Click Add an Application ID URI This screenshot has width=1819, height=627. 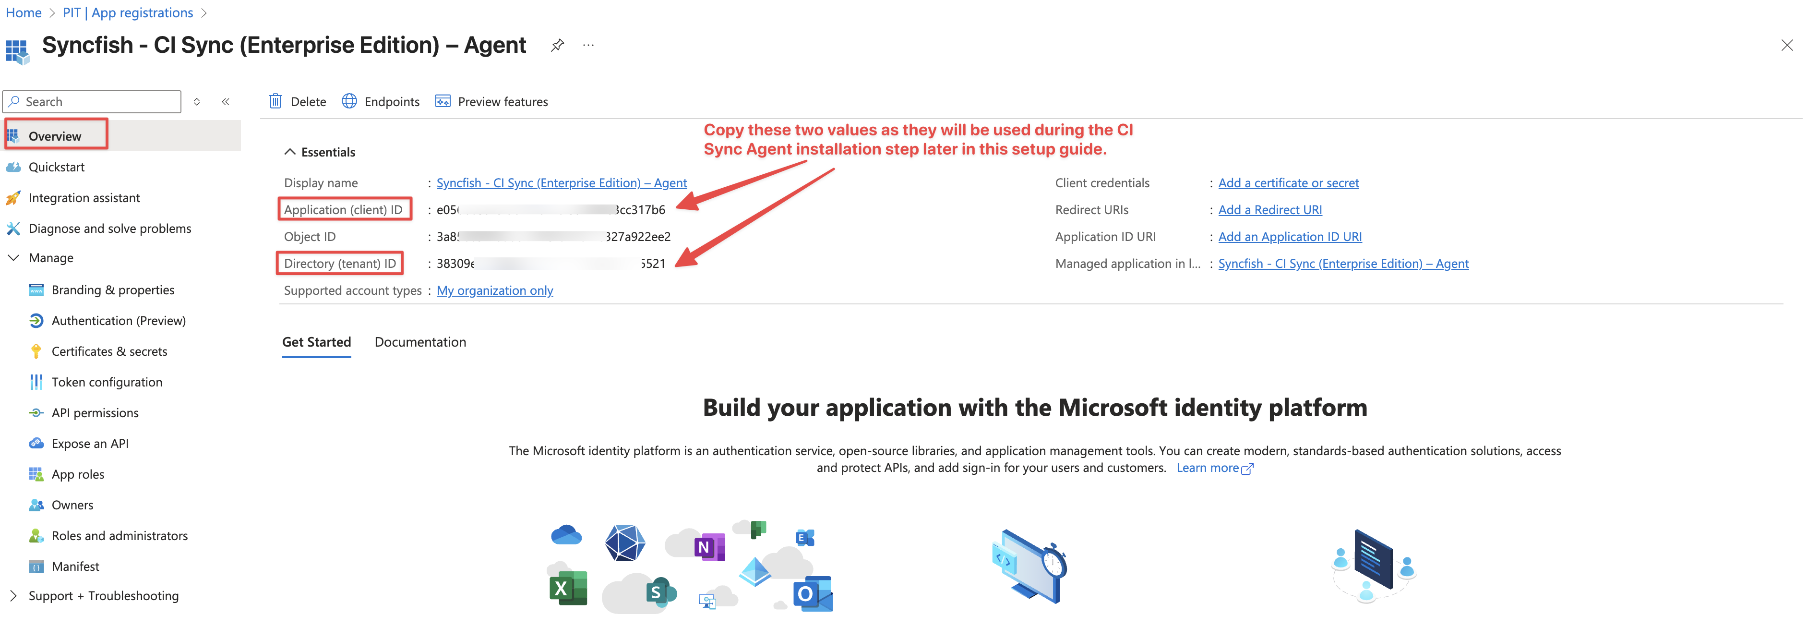[x=1290, y=237]
